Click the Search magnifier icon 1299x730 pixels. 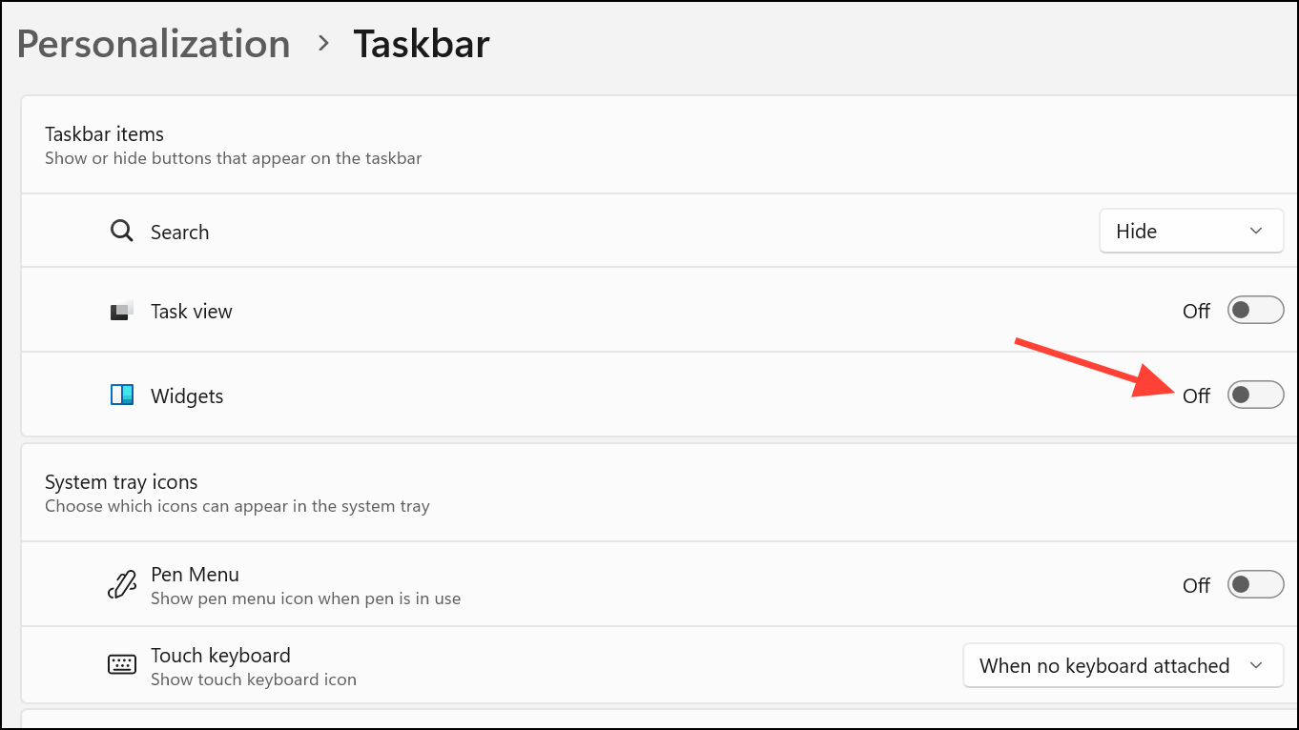click(x=121, y=232)
